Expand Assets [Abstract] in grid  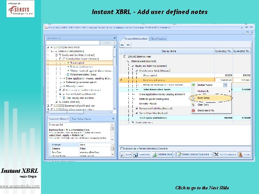132,123
